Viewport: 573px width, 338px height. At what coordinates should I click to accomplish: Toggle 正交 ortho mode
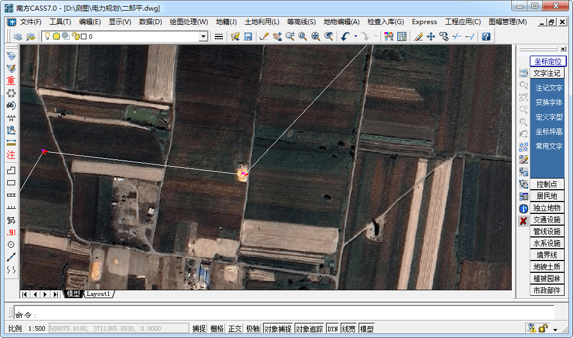pyautogui.click(x=235, y=328)
